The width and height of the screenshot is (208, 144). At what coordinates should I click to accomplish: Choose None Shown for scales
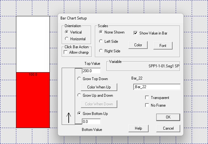pyautogui.click(x=101, y=32)
